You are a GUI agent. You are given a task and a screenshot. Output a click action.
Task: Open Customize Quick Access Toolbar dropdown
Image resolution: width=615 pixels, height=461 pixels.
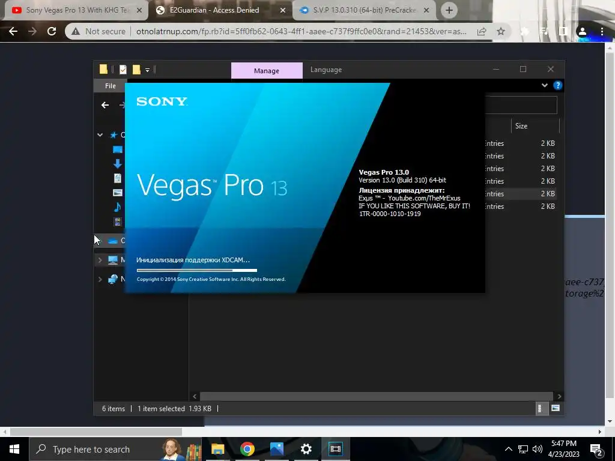click(148, 70)
